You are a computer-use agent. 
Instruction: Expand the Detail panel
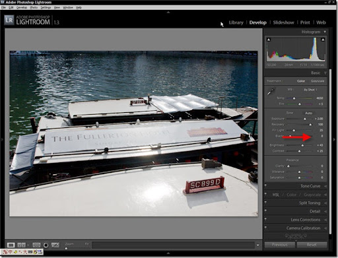coord(325,211)
